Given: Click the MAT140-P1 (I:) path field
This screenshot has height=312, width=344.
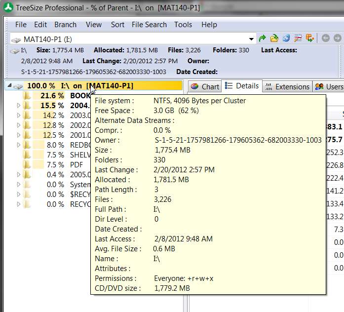Looking at the screenshot, I should point(129,39).
